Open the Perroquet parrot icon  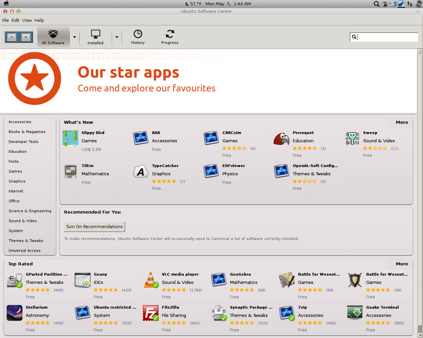(282, 138)
